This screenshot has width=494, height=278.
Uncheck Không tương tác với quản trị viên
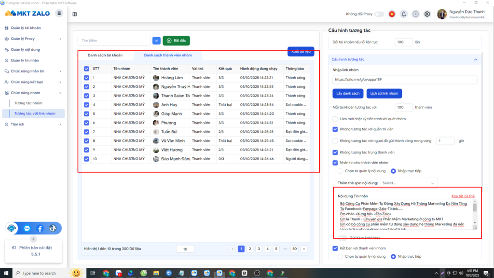click(335, 129)
